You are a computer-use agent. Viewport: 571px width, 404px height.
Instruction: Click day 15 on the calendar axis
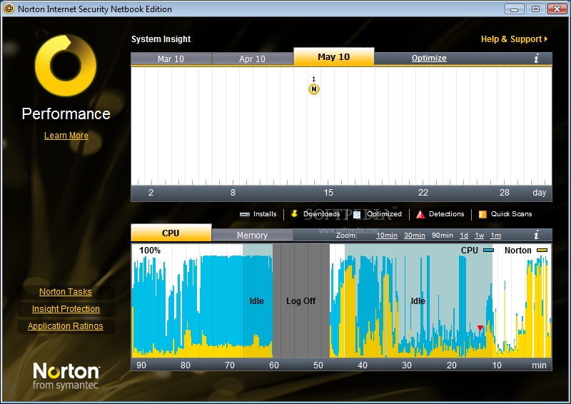pos(328,193)
